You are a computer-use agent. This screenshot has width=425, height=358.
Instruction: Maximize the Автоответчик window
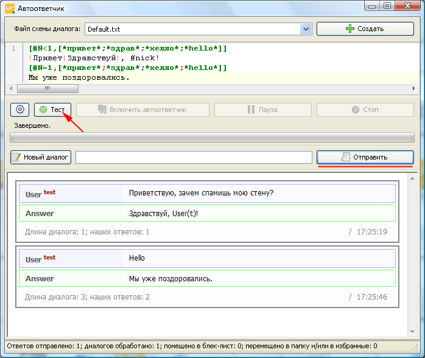tap(387, 6)
